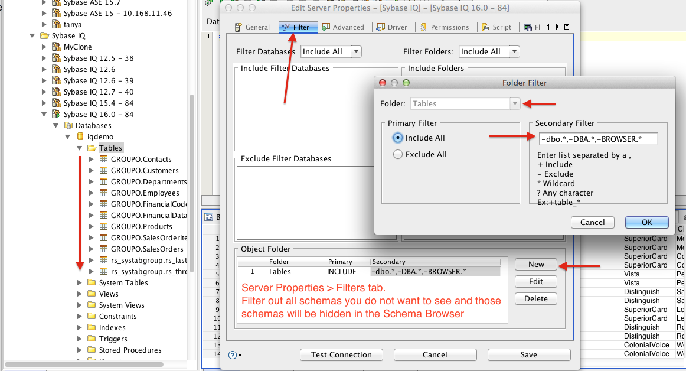686x371 pixels.
Task: Click the Constraints folder icon
Action: (x=92, y=316)
